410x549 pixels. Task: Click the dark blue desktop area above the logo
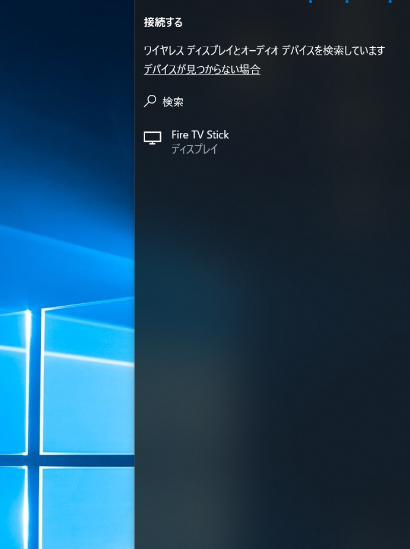(67, 77)
